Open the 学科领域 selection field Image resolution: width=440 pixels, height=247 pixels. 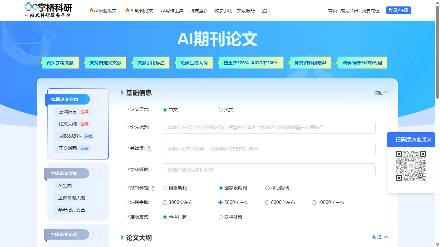point(269,169)
